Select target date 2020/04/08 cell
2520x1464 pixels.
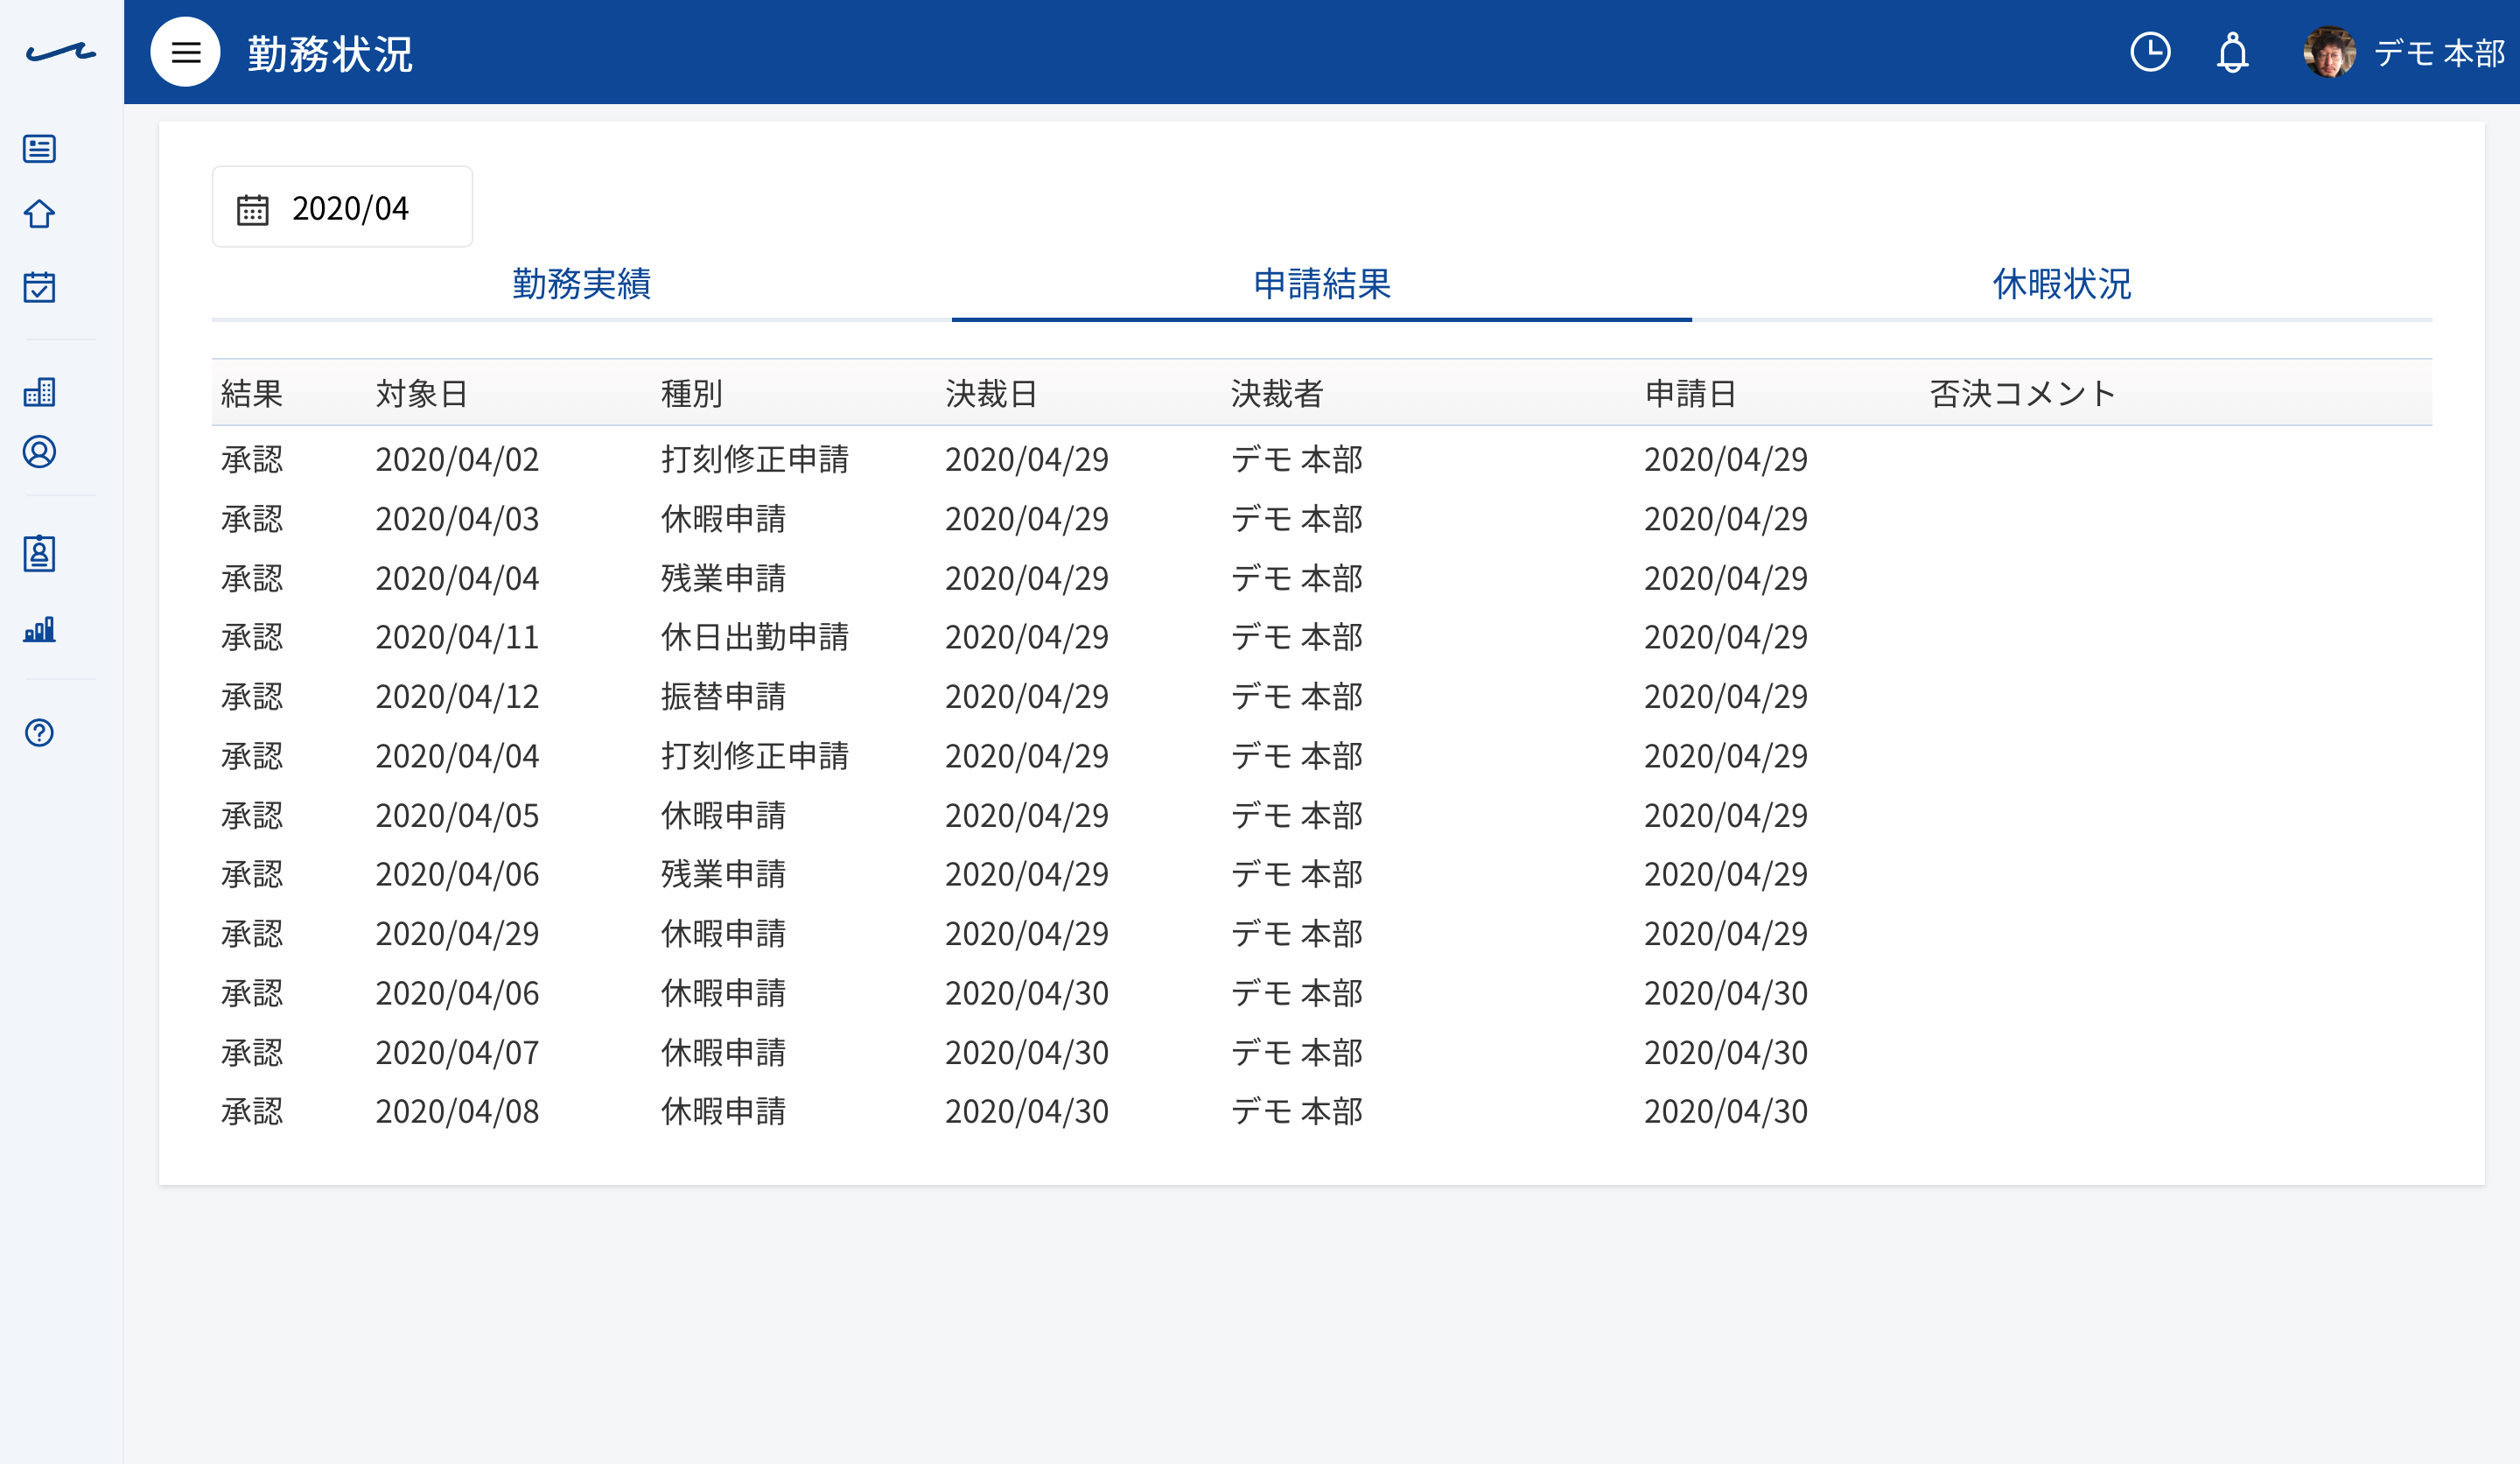tap(457, 1112)
